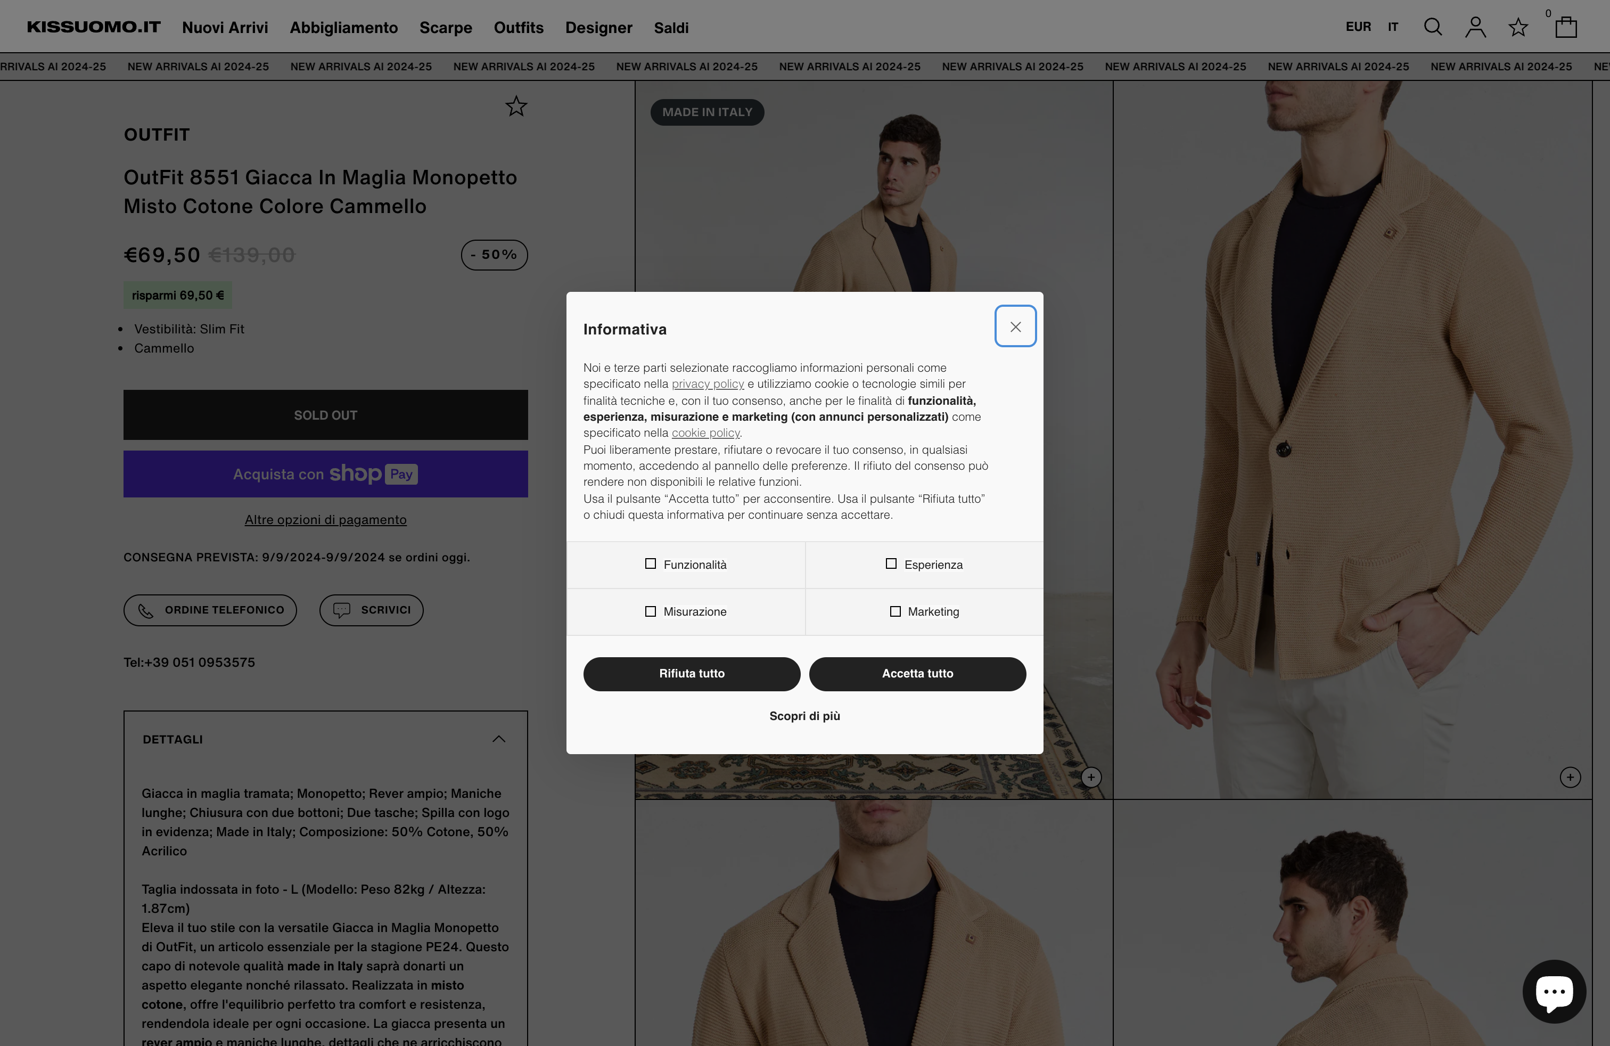Close the Informativa cookie dialog
1610x1046 pixels.
(x=1015, y=327)
